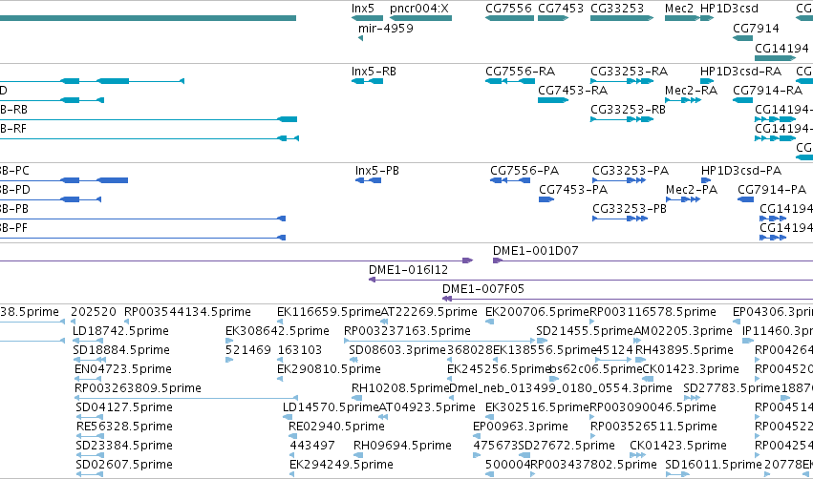Click the CG7914-RA transcript
The height and width of the screenshot is (479, 813).
(x=742, y=100)
